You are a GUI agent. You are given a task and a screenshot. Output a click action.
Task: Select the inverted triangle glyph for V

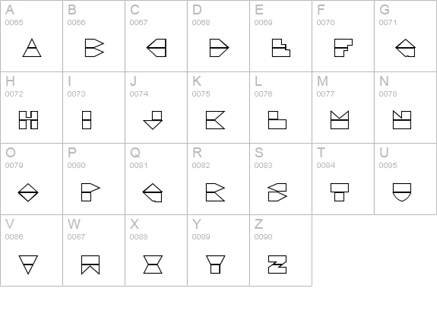click(x=28, y=265)
